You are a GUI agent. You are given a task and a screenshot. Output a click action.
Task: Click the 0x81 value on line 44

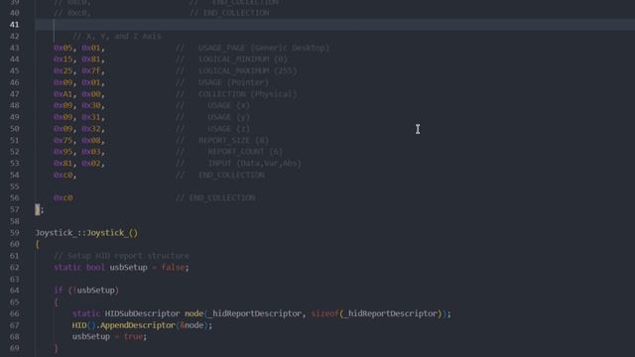point(90,59)
